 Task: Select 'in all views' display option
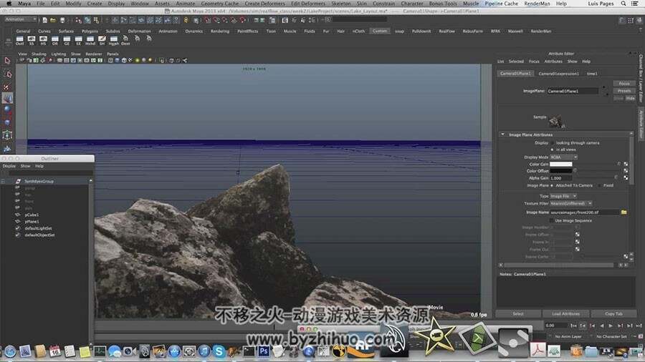[x=552, y=150]
